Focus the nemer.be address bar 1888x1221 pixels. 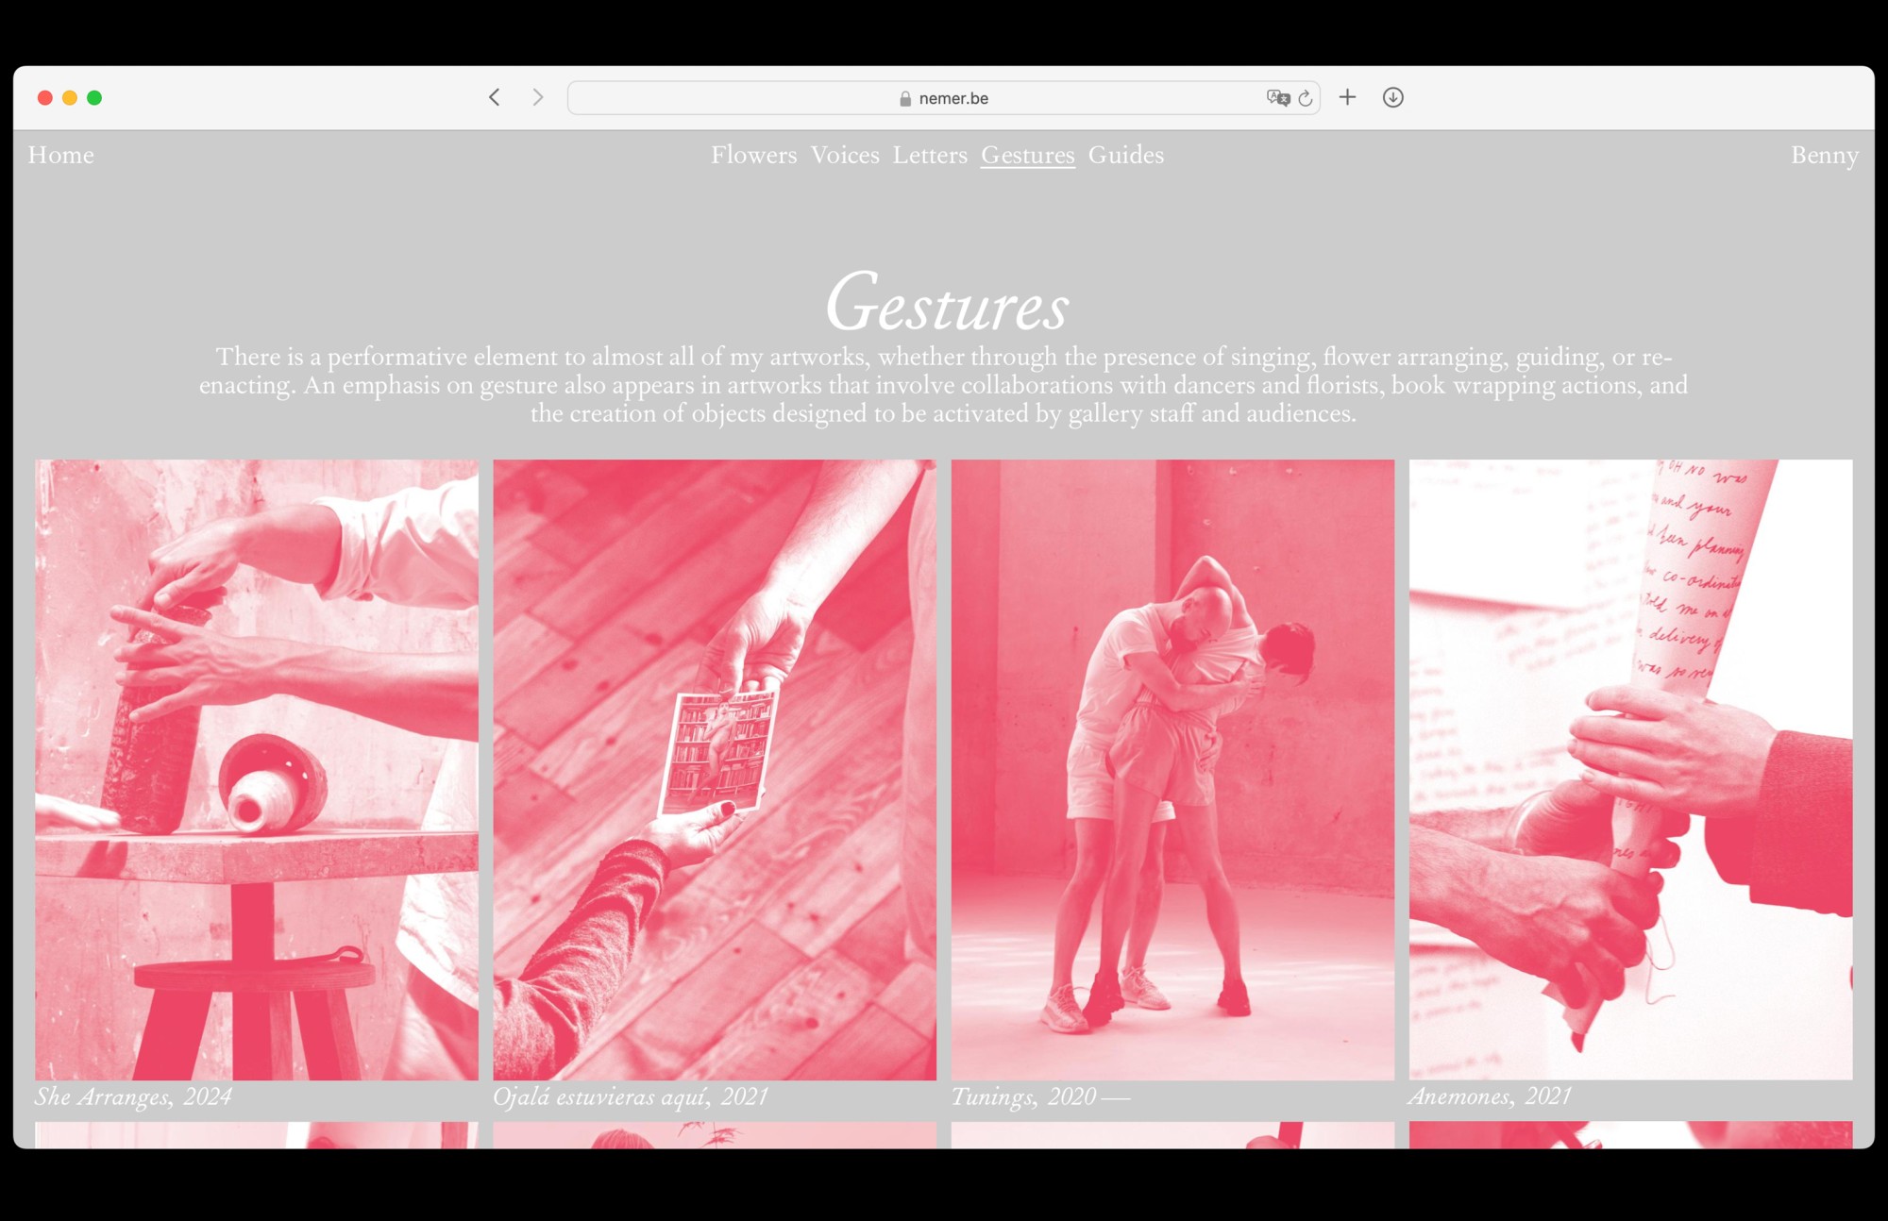point(953,98)
